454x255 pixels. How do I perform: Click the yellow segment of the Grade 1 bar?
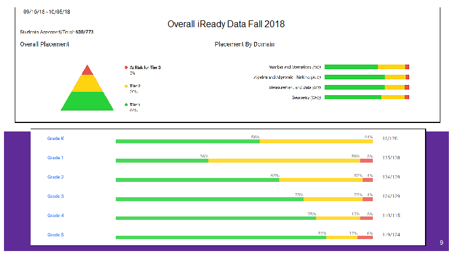tap(284, 161)
